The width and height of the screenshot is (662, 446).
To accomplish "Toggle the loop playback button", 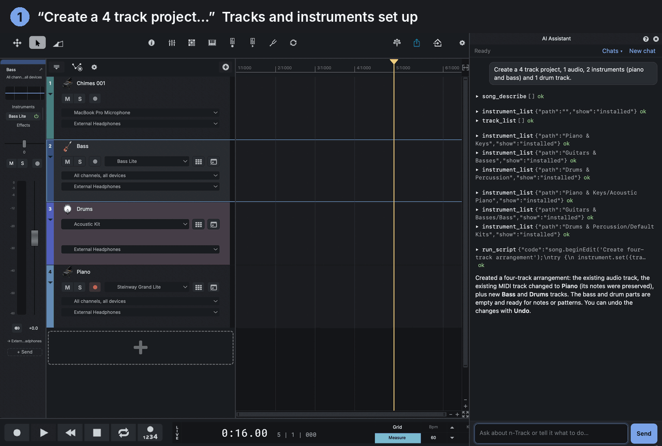I will point(124,433).
